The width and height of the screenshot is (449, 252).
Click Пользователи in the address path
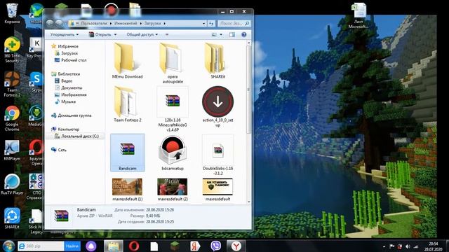click(x=94, y=23)
